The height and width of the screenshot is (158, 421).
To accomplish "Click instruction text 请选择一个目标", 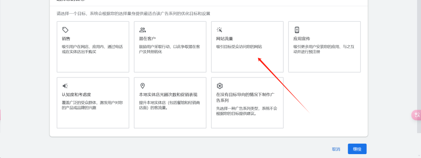I will click(x=133, y=14).
